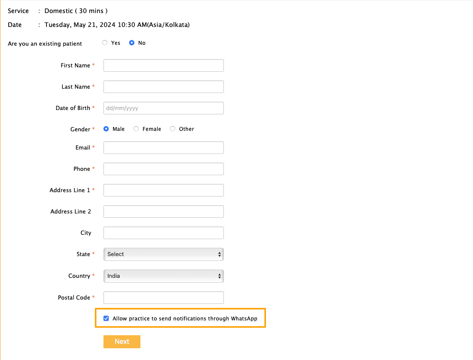Viewport: 473px width, 360px height.
Task: Select No for existing patient
Action: coord(132,43)
